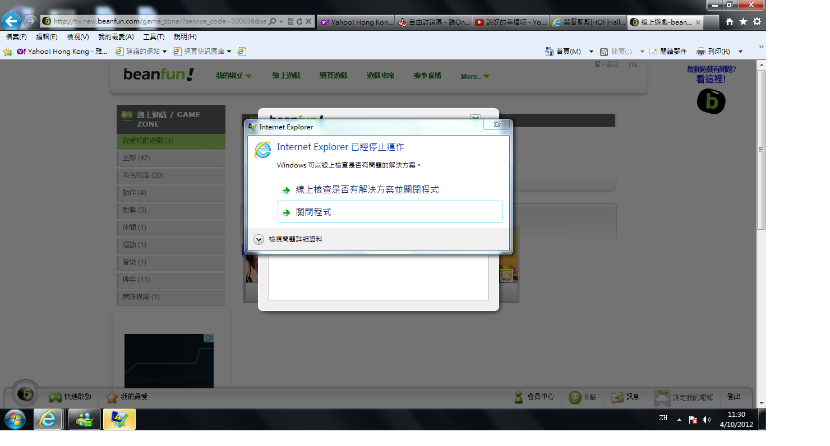
Task: Open the Windows Start orb
Action: [15, 419]
